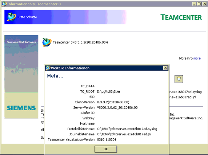Click the Informationen zu Teamcenter 8 title icon
The image size is (208, 155).
[4, 4]
